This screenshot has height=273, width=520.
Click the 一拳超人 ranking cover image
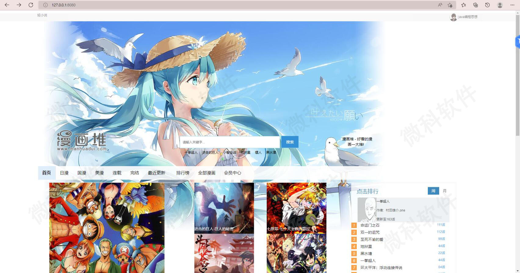tap(367, 210)
